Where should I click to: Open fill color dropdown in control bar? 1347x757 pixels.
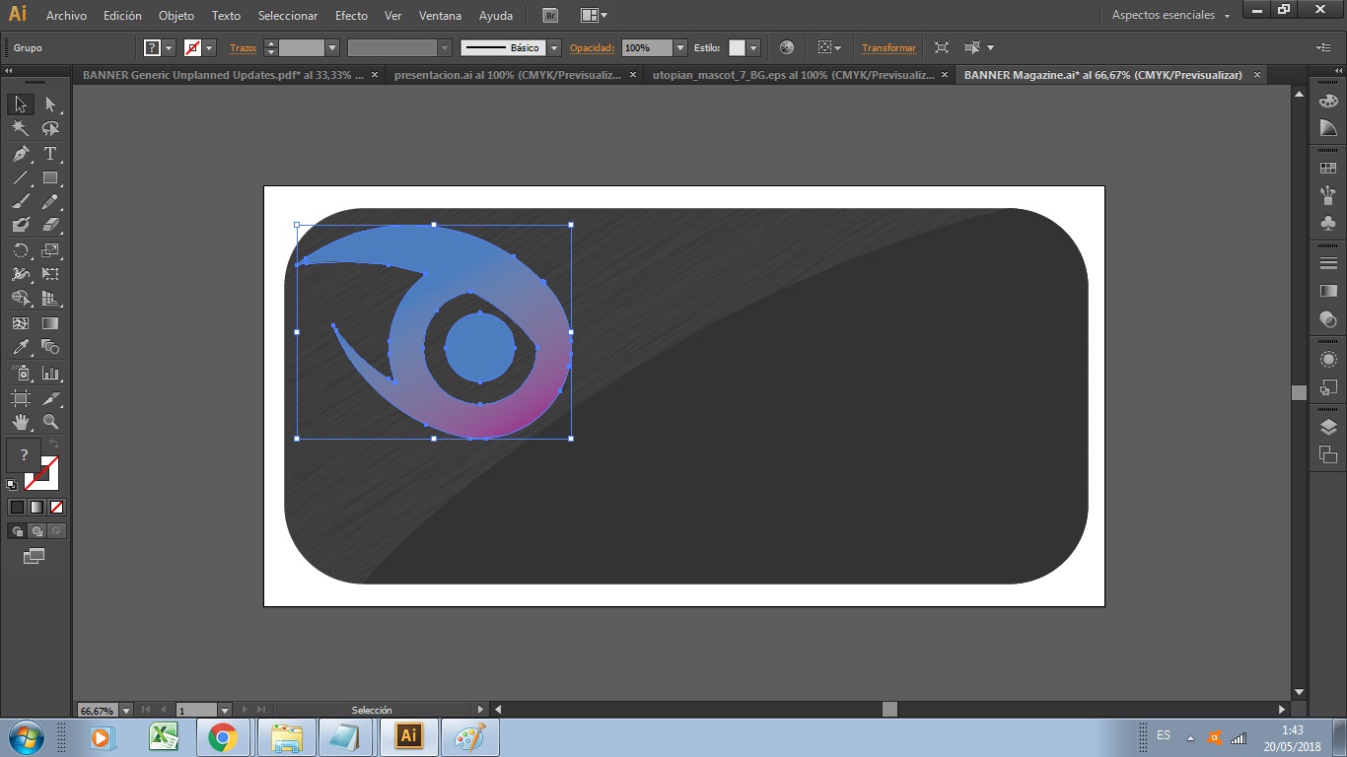point(169,47)
